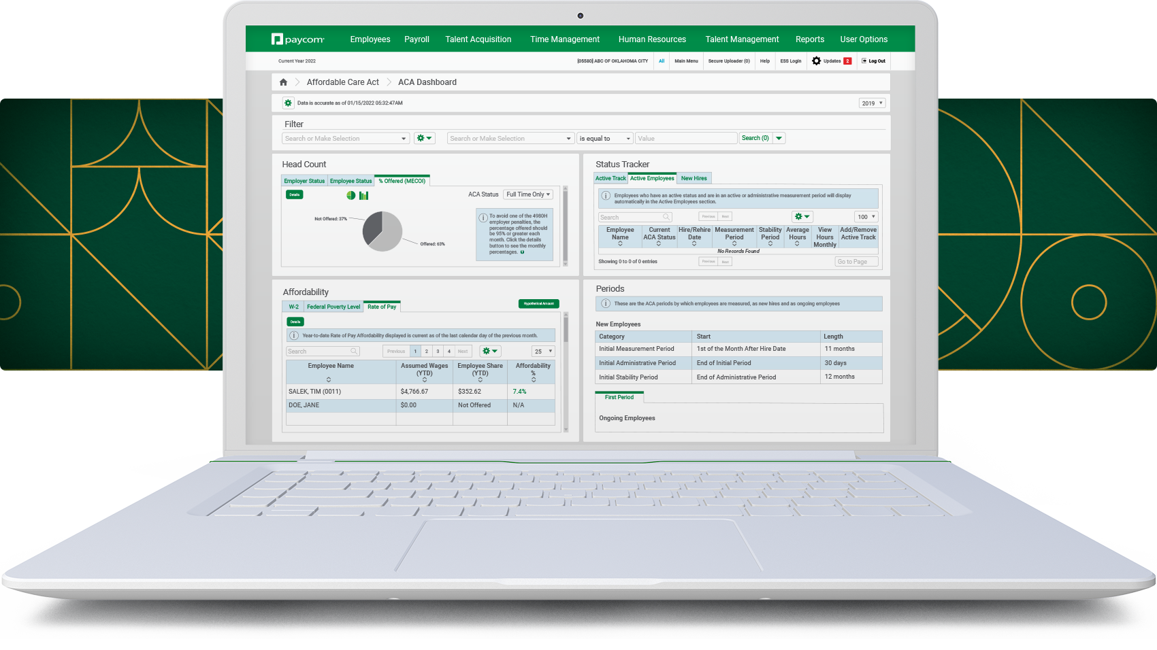This screenshot has height=650, width=1157.
Task: Open the 'is equal to' operator dropdown
Action: (x=605, y=139)
